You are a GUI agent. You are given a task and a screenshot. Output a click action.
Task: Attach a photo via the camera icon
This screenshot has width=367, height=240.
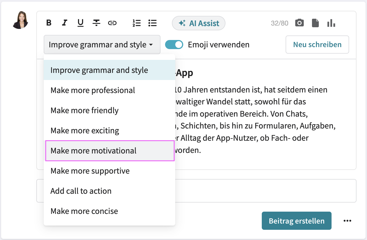(299, 23)
